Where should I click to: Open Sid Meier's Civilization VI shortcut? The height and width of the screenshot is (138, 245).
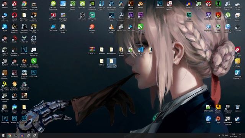pos(15,51)
